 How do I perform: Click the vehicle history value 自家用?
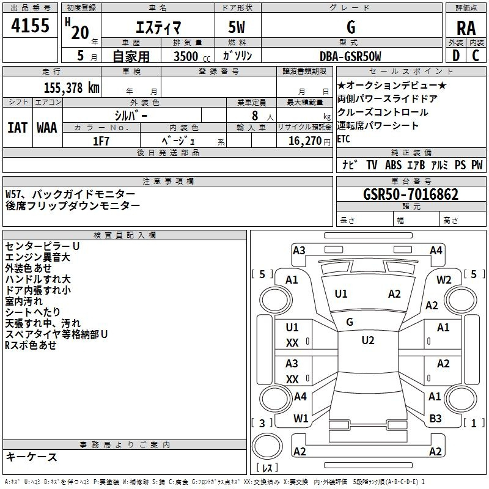click(131, 56)
